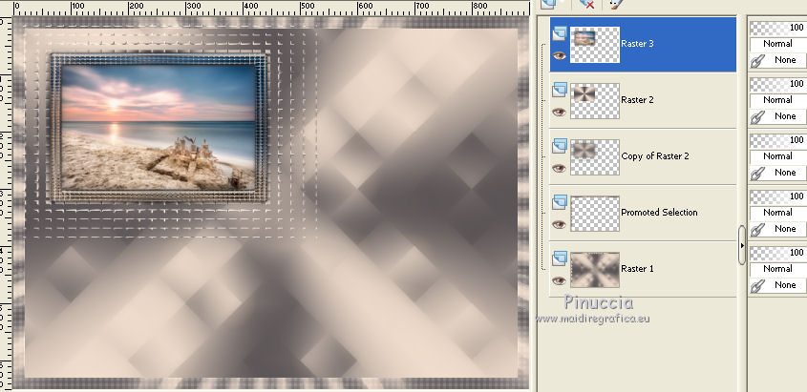The height and width of the screenshot is (392, 807).
Task: Click the raster layer type icon of Raster 1
Action: [560, 258]
